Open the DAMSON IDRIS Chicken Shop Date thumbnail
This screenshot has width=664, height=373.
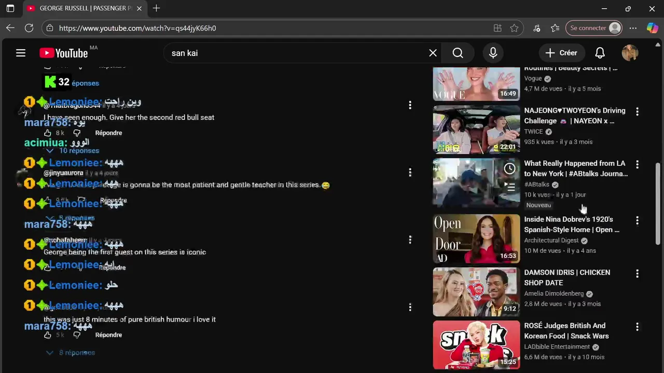click(476, 292)
